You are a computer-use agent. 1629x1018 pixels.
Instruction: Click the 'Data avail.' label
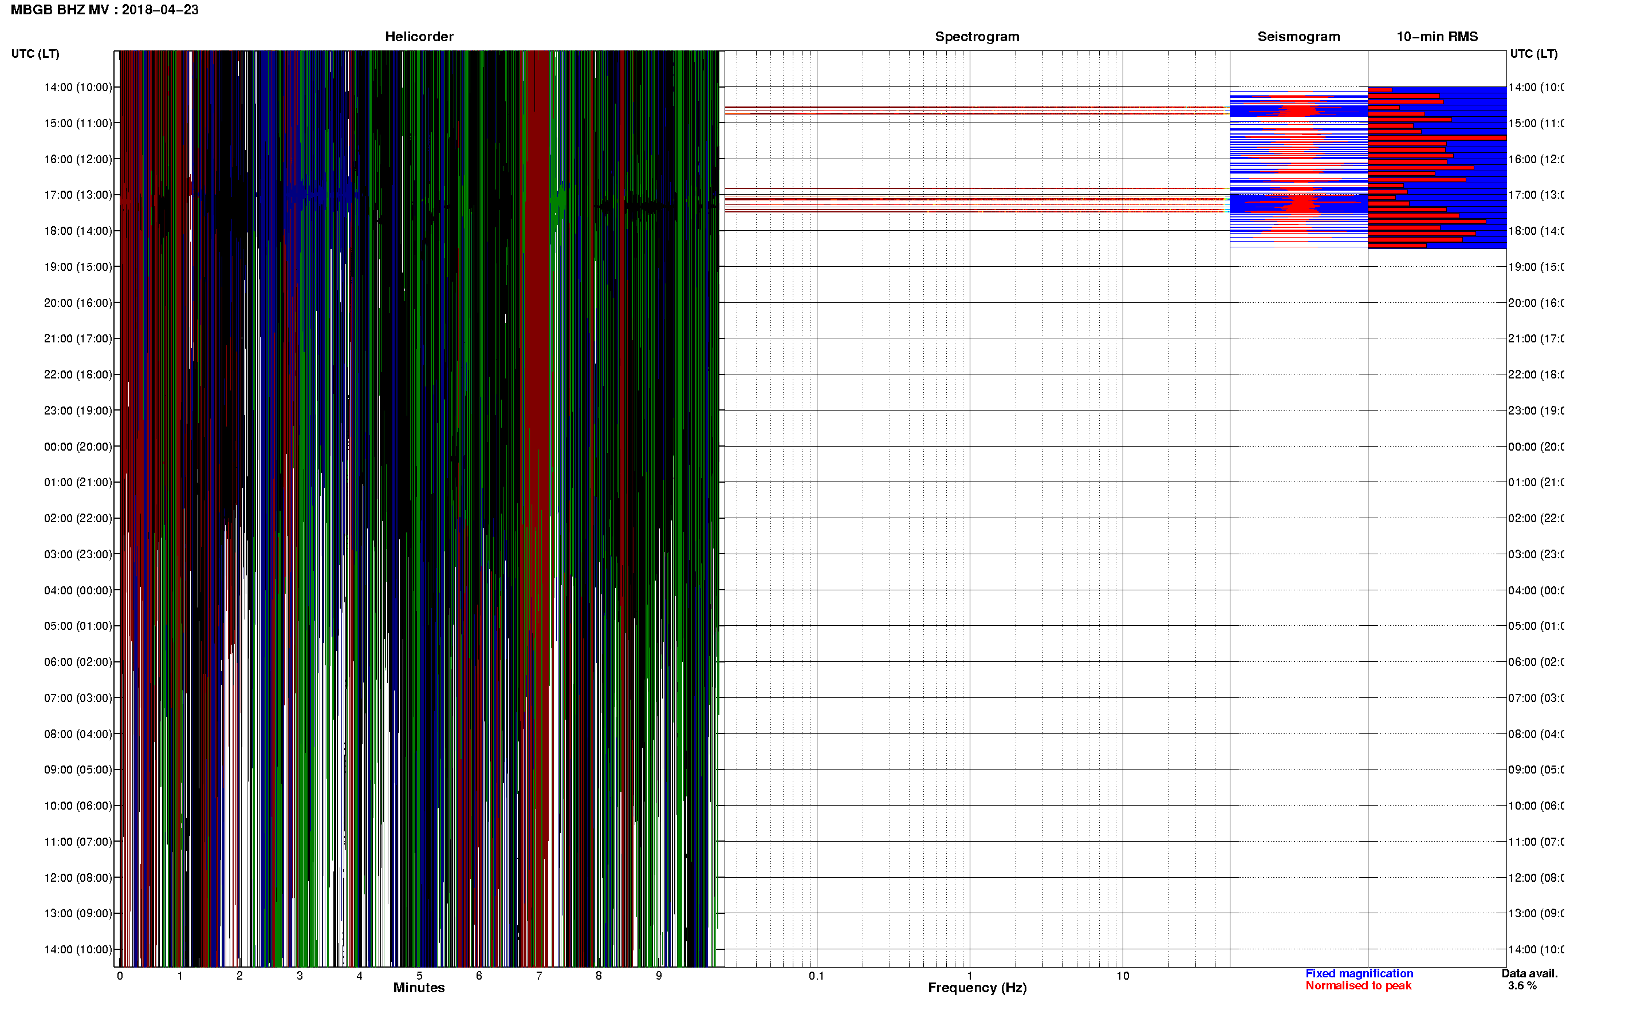(1529, 973)
